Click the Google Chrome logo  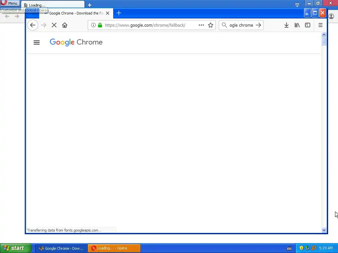click(76, 42)
